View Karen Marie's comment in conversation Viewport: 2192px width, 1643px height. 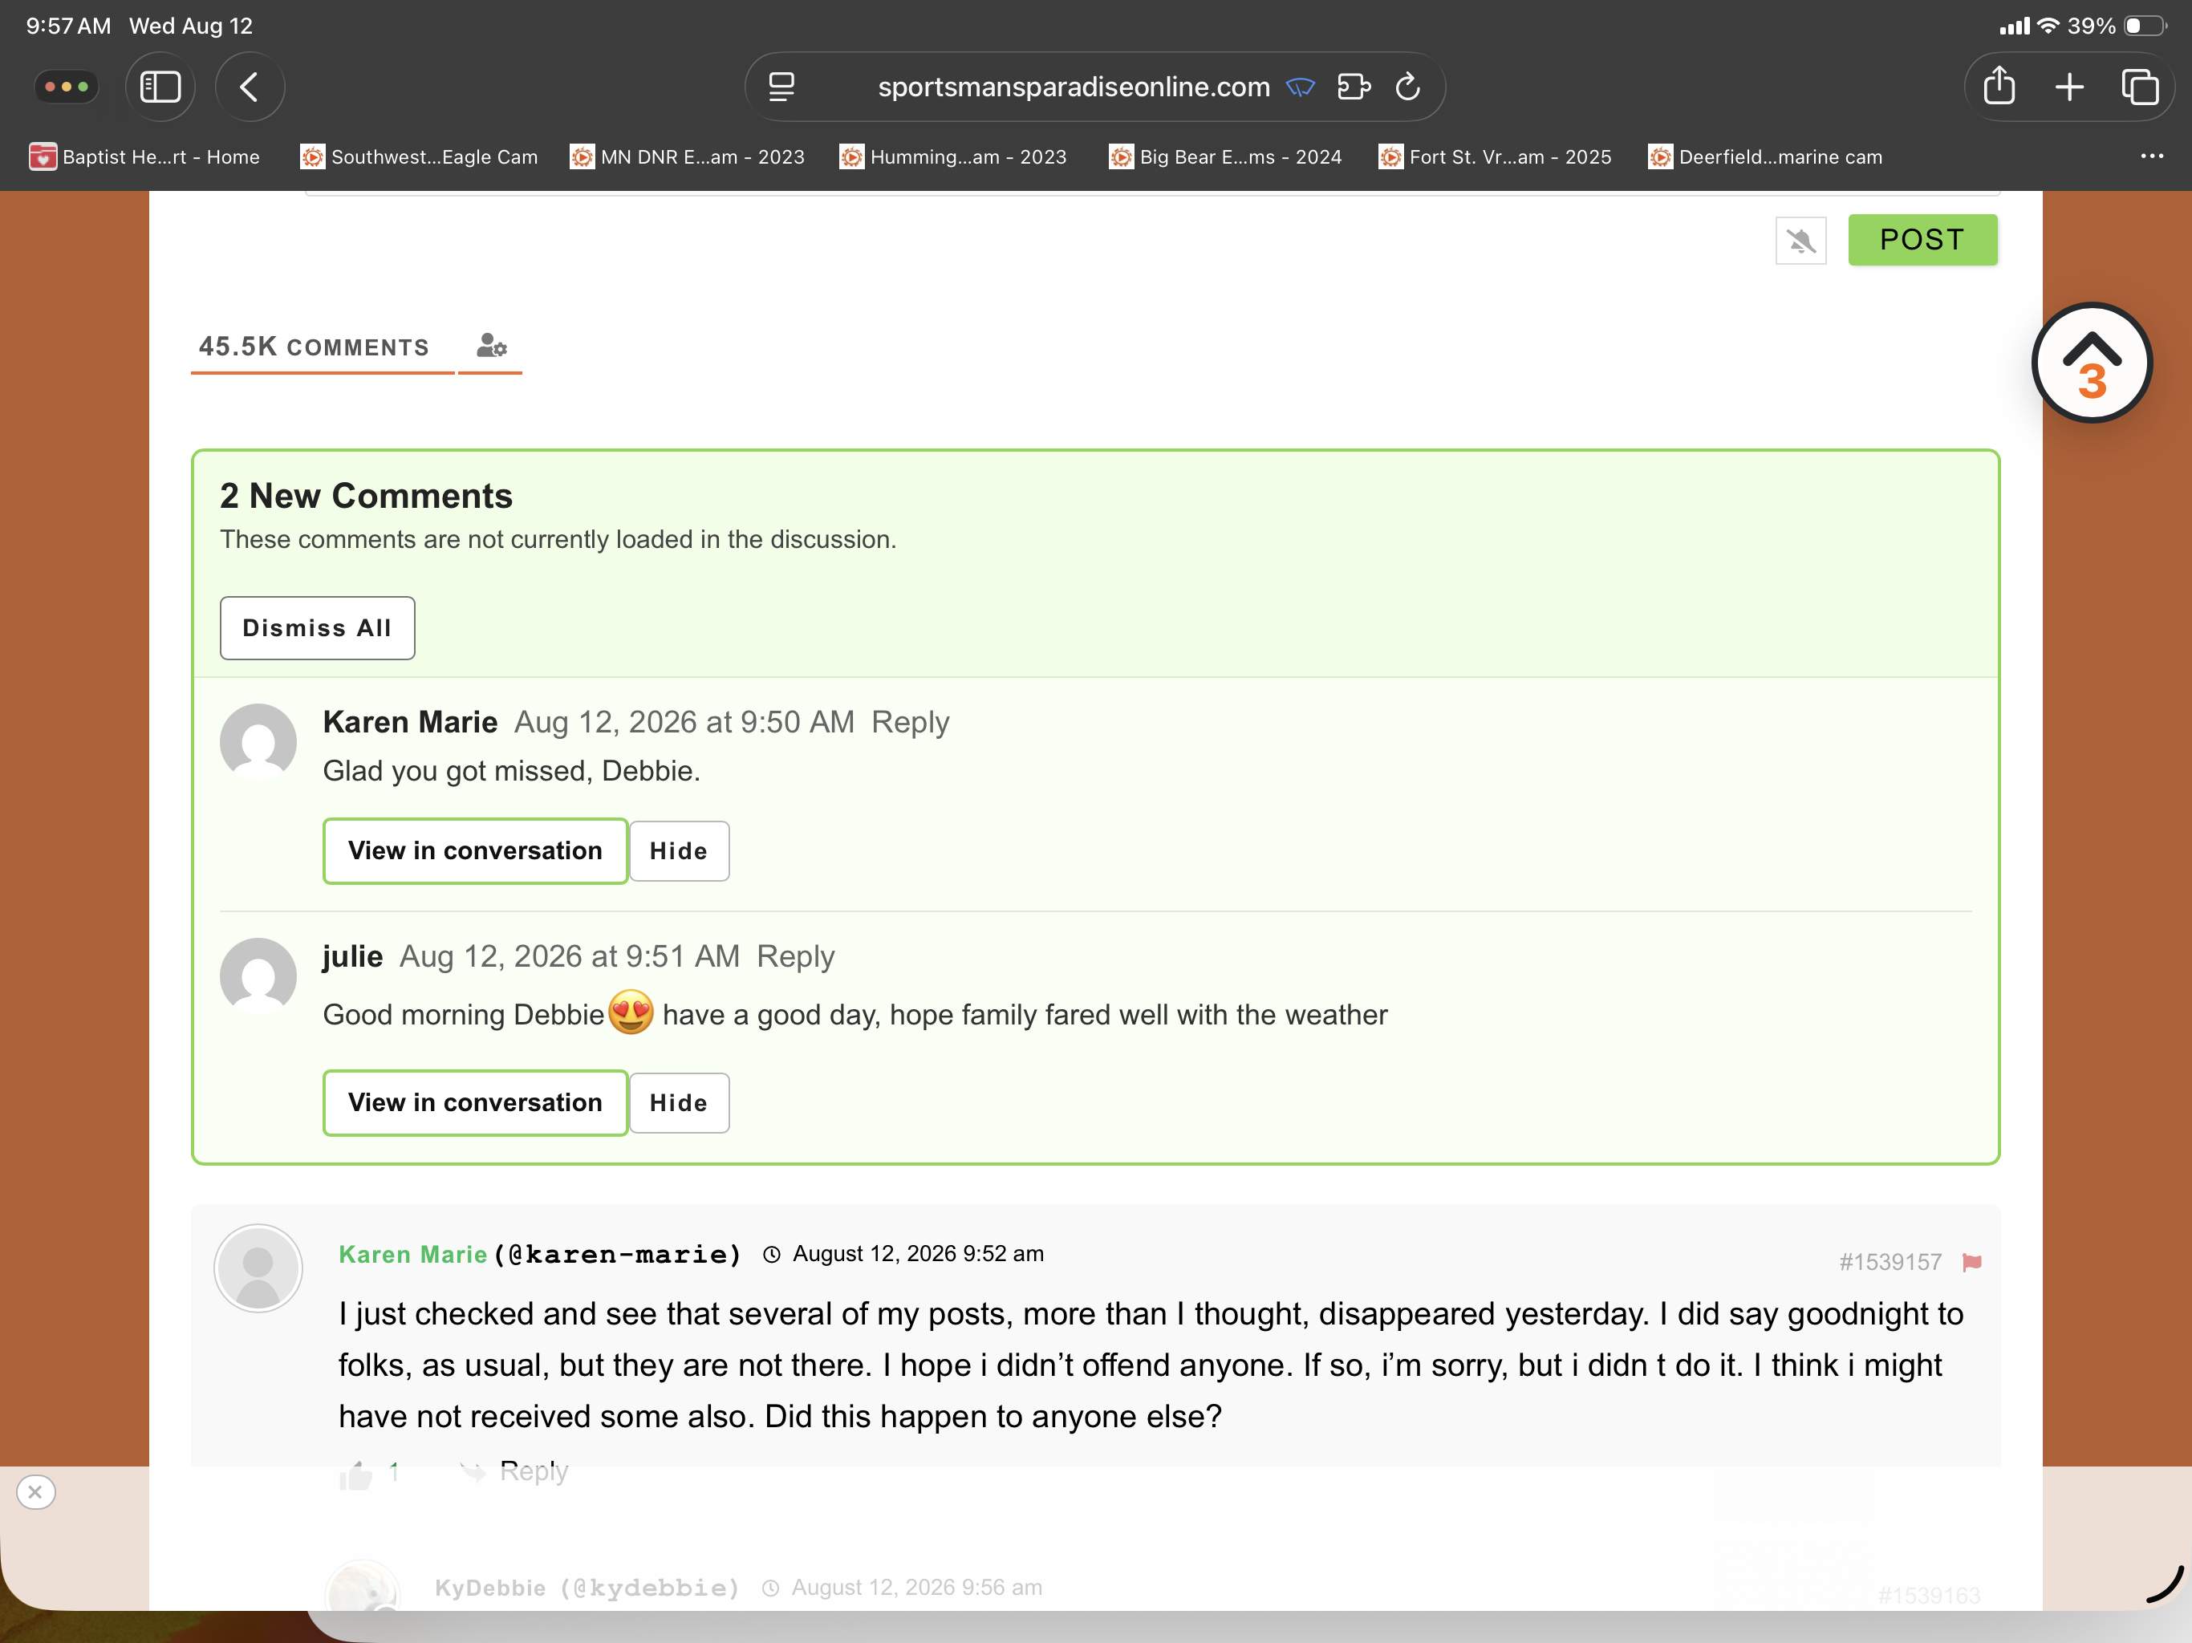point(475,850)
